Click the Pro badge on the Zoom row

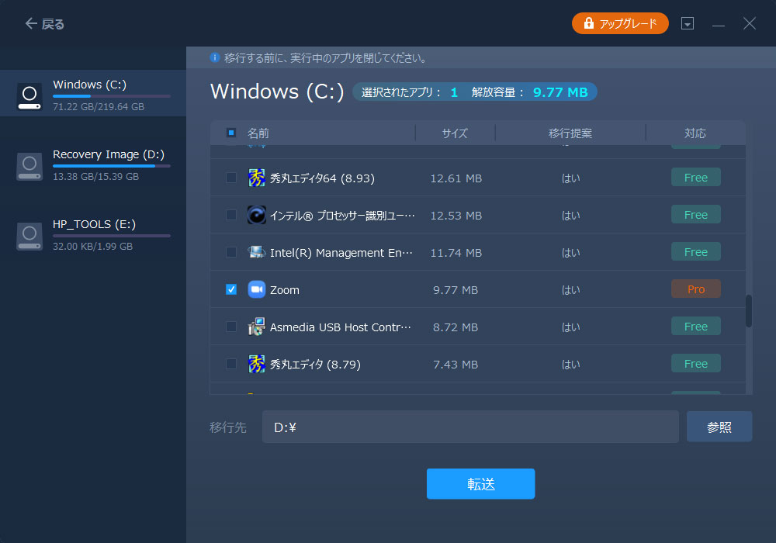[x=695, y=289]
